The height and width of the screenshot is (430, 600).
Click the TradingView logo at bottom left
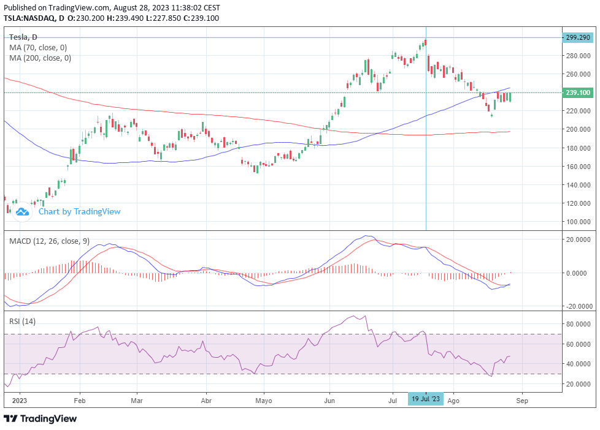pos(40,418)
